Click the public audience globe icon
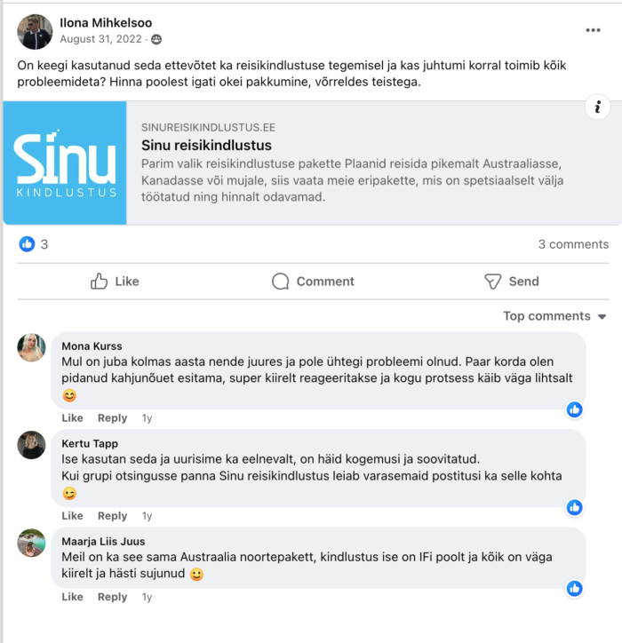Image resolution: width=622 pixels, height=643 pixels. [156, 39]
